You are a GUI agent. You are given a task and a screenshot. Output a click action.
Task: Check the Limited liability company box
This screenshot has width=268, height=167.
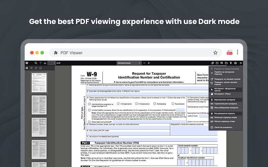89,110
